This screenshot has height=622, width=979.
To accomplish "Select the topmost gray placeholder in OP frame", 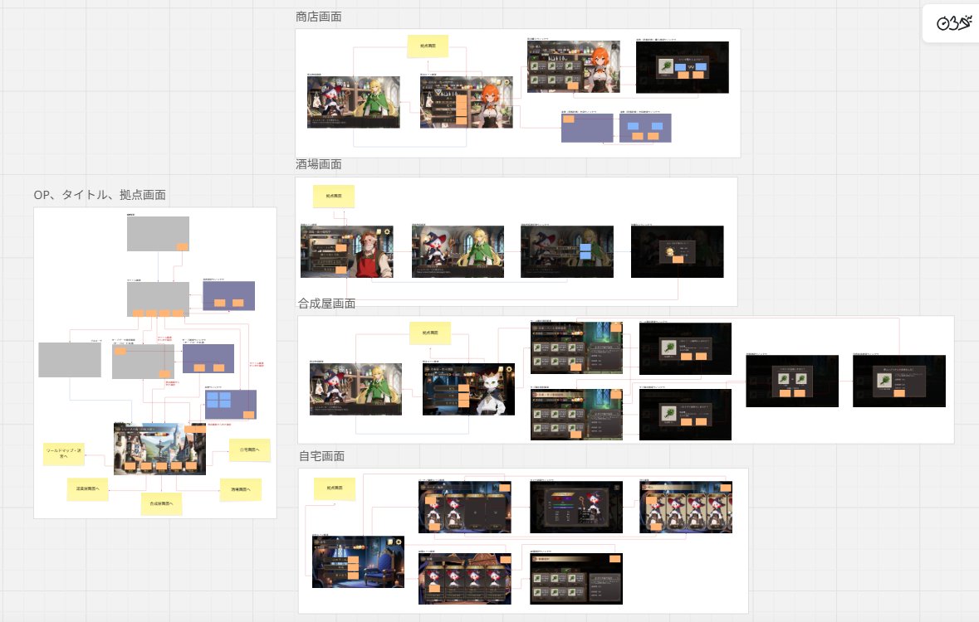I will pos(158,234).
